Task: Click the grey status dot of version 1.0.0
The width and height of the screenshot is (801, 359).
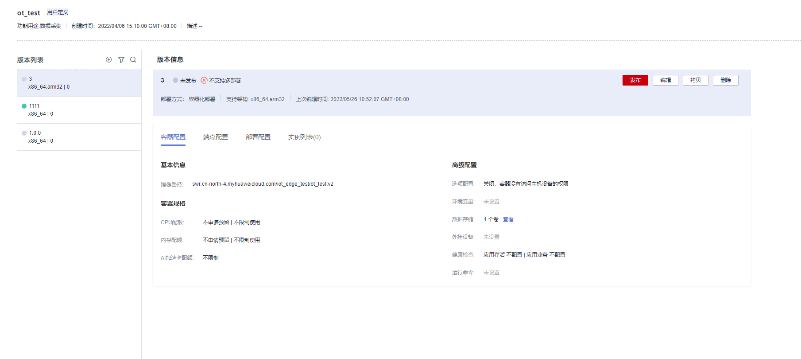Action: tap(24, 133)
